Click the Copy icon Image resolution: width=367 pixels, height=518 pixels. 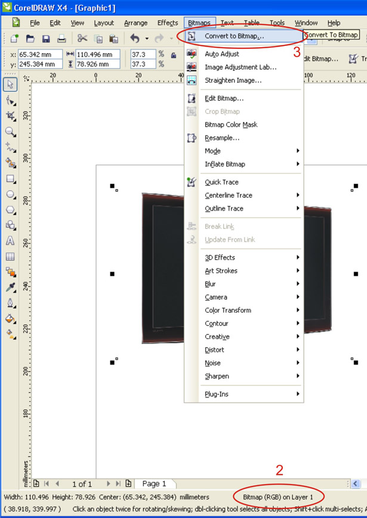point(98,39)
